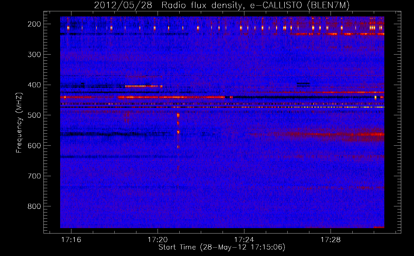The height and width of the screenshot is (256, 414).
Task: Select the 'Frequency (MHZ)' y-axis label
Action: pyautogui.click(x=19, y=123)
